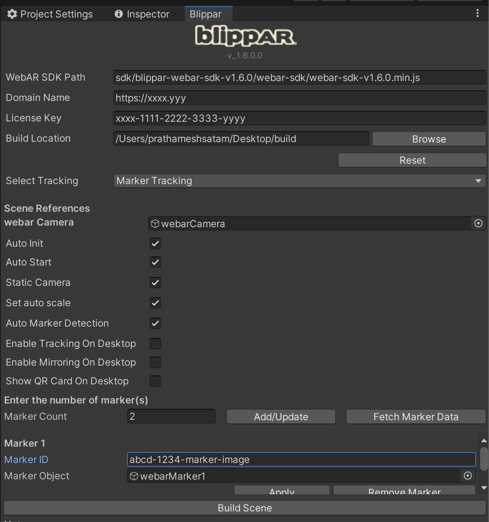Enable Tracking On Desktop checkbox
Viewport: 489px width, 522px height.
pos(155,344)
